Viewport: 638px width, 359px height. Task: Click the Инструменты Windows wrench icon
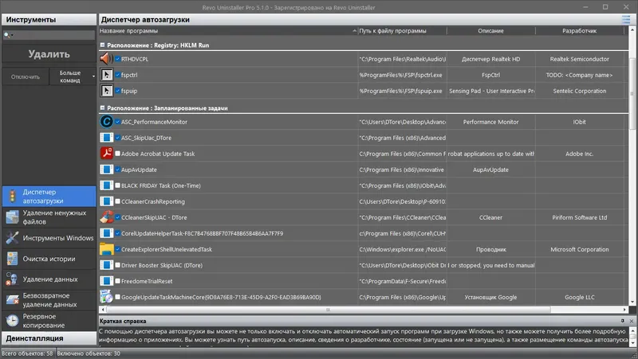pyautogui.click(x=12, y=237)
